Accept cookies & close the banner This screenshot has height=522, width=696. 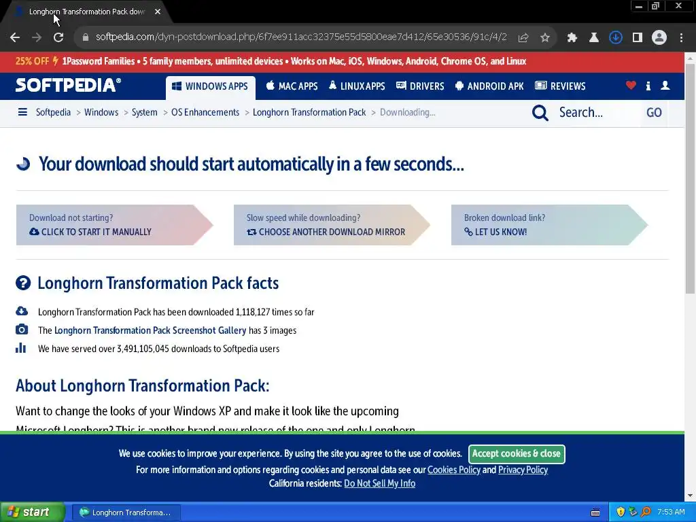coord(517,453)
